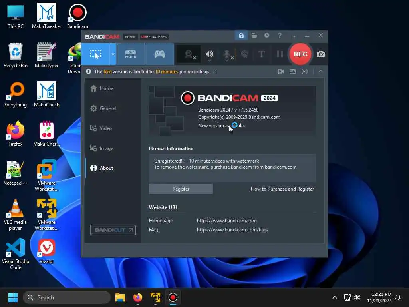
Task: Toggle the mouse click effect icon
Action: click(x=245, y=54)
